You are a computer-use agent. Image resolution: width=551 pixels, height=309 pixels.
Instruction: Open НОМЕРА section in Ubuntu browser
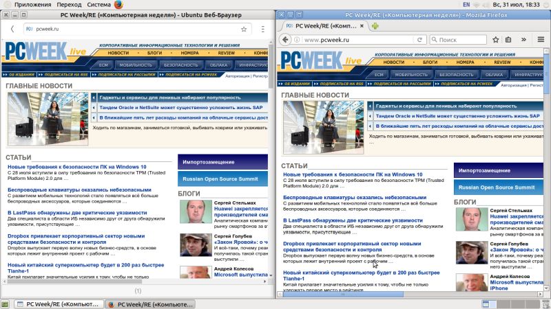coord(190,53)
